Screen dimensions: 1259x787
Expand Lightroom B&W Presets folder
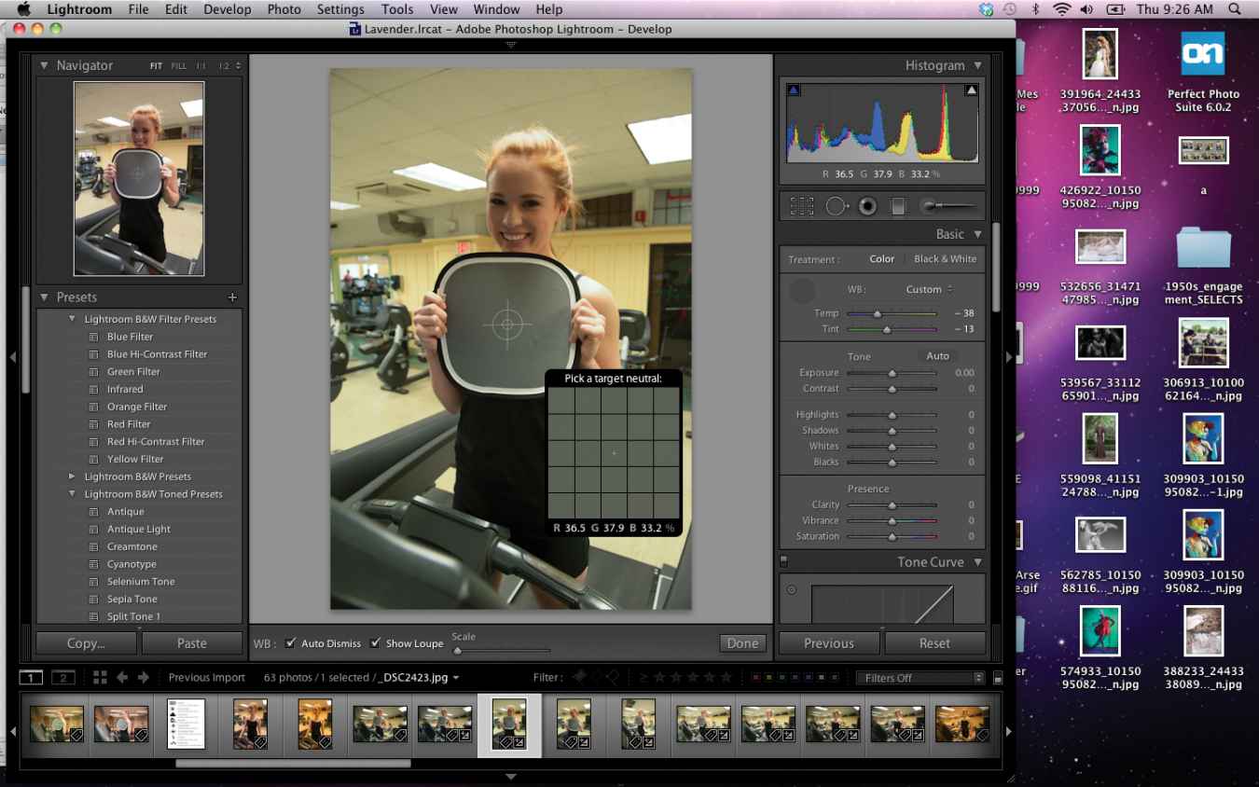(72, 476)
